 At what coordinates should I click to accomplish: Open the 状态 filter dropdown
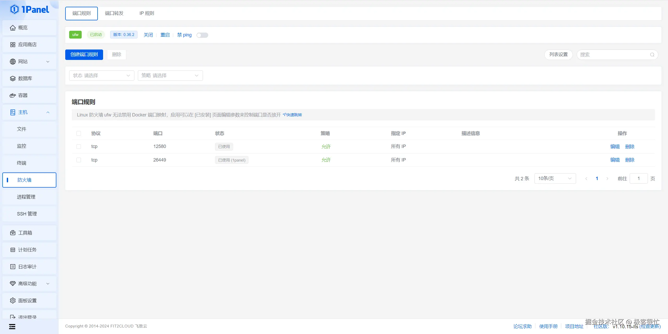coord(102,76)
